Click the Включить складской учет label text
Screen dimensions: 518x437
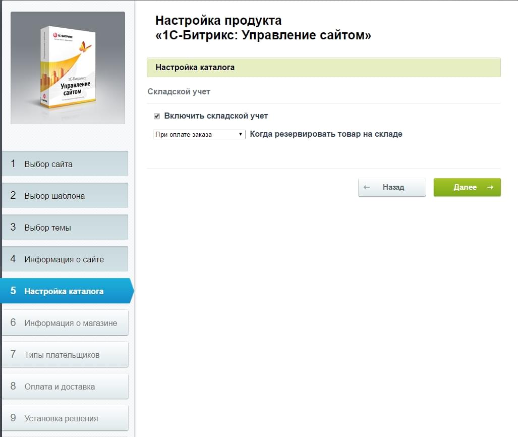click(216, 116)
